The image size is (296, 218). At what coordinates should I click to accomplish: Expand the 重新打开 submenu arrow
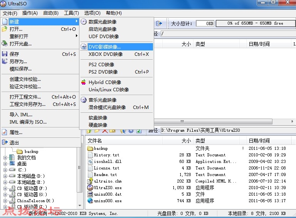[x=76, y=35]
